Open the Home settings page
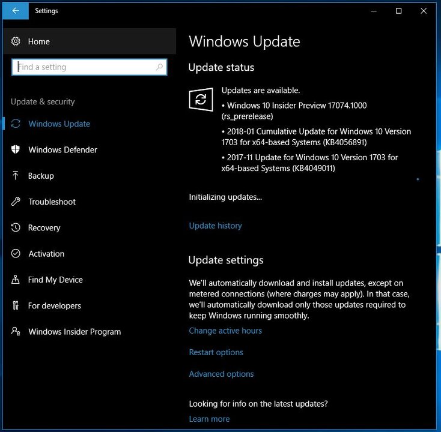The height and width of the screenshot is (432, 441). [90, 41]
